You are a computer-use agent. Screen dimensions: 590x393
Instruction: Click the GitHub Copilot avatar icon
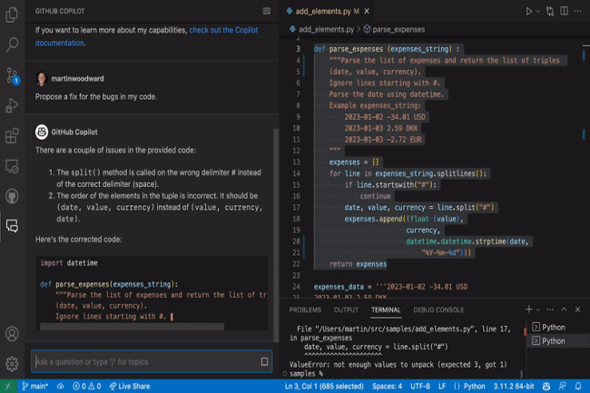point(42,132)
